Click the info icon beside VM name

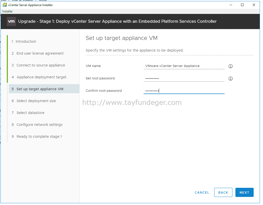[x=230, y=66]
